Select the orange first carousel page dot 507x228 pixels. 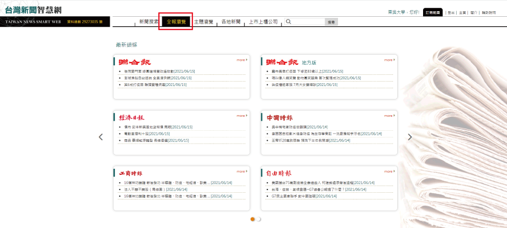pos(253,219)
